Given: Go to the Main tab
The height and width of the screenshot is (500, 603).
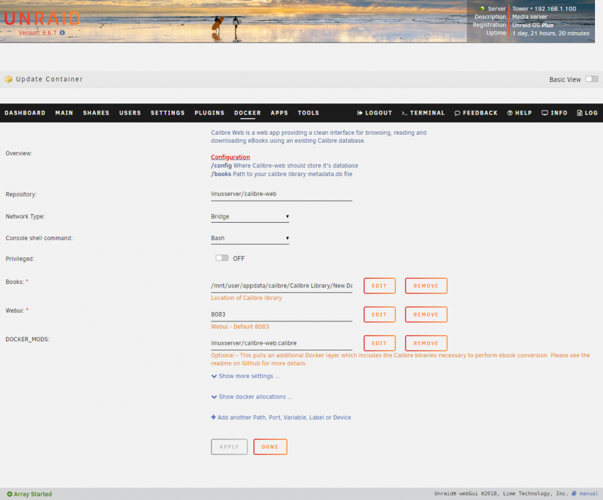Looking at the screenshot, I should 64,113.
